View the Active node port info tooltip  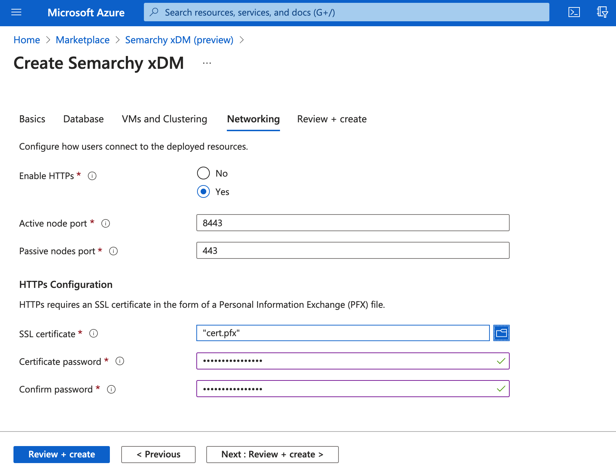(x=105, y=223)
